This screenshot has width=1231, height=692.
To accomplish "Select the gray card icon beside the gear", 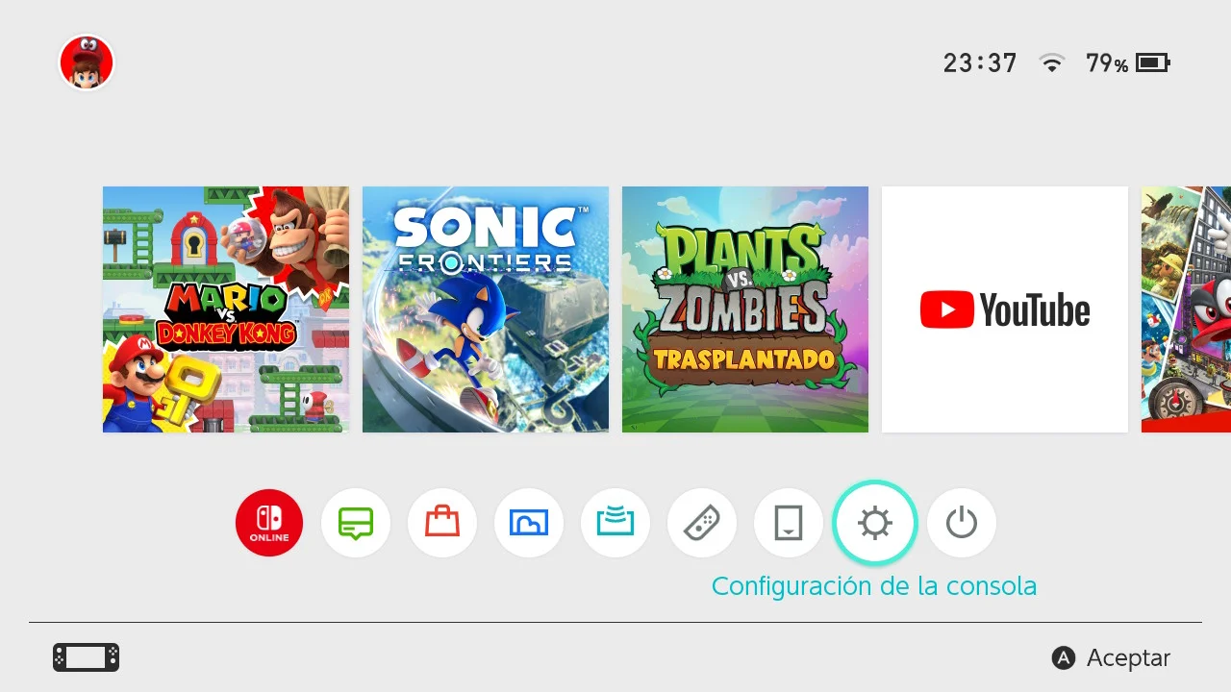I will point(789,524).
